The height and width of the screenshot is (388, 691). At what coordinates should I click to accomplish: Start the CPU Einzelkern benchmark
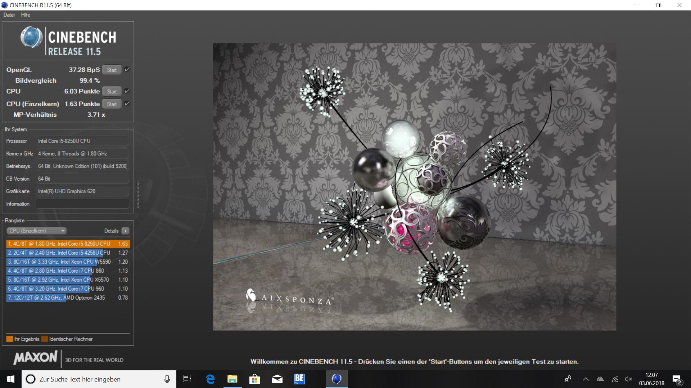click(112, 104)
